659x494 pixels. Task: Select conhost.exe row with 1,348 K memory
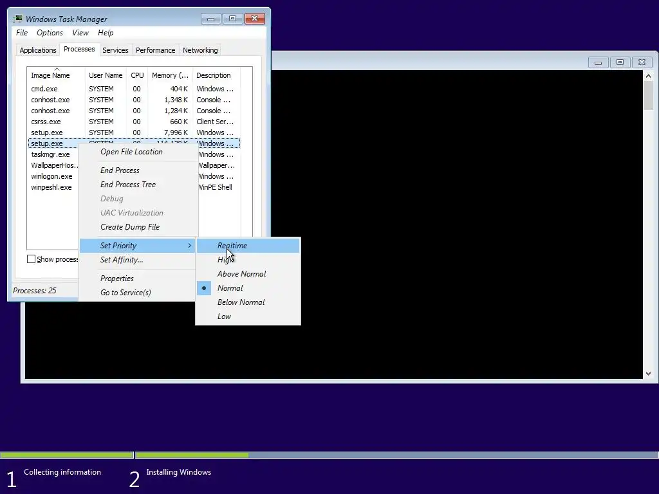(134, 100)
